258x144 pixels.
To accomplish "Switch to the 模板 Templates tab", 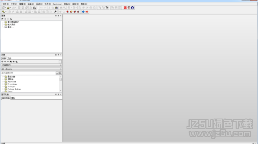I will 13,98.
